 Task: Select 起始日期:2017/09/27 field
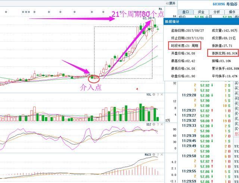187,31
